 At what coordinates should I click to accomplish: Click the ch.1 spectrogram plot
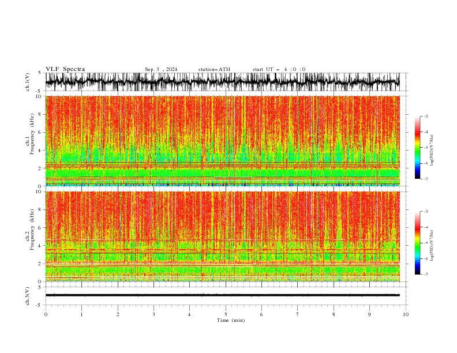pos(223,141)
